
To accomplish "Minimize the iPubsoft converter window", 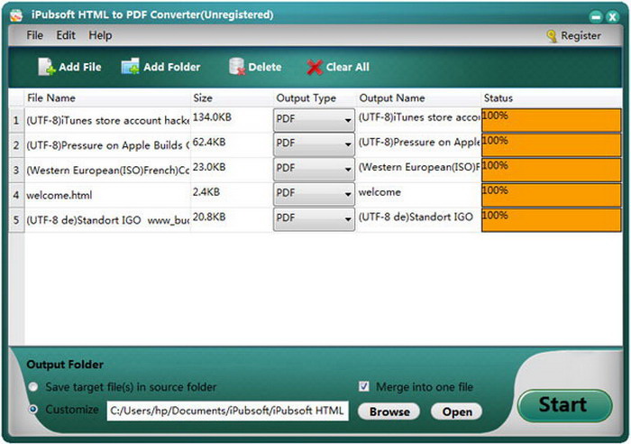I will [x=596, y=16].
